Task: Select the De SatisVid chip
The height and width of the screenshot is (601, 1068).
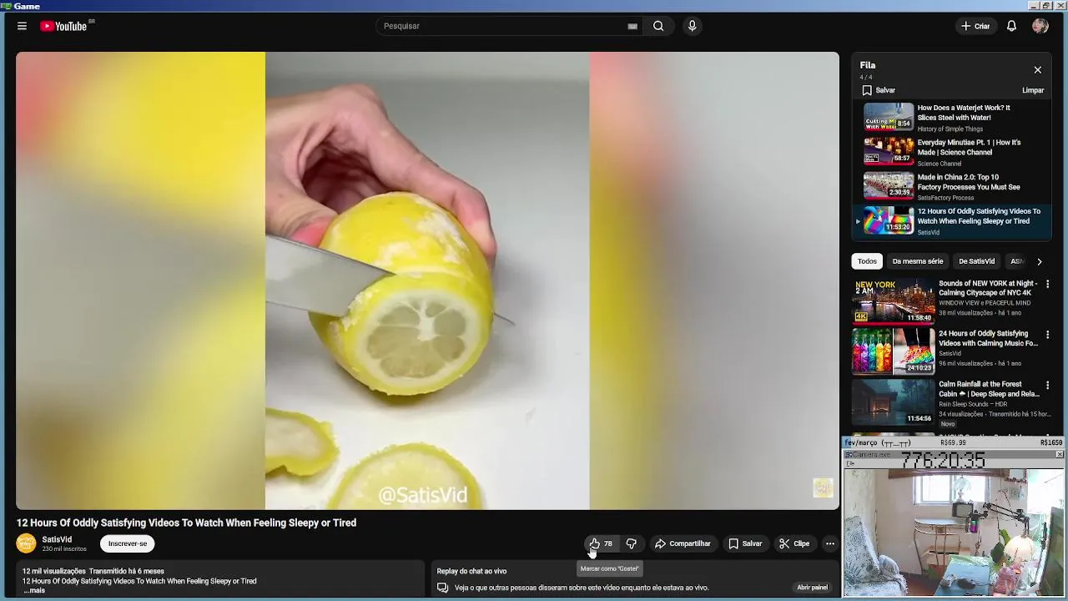Action: click(x=976, y=261)
